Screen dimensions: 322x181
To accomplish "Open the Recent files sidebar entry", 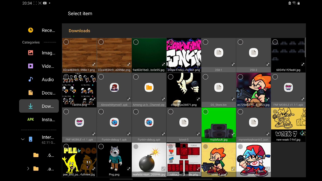I will click(39, 30).
